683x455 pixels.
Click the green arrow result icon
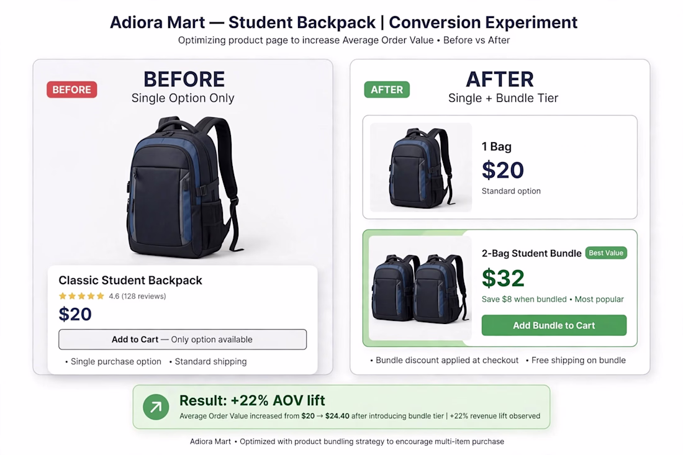156,407
